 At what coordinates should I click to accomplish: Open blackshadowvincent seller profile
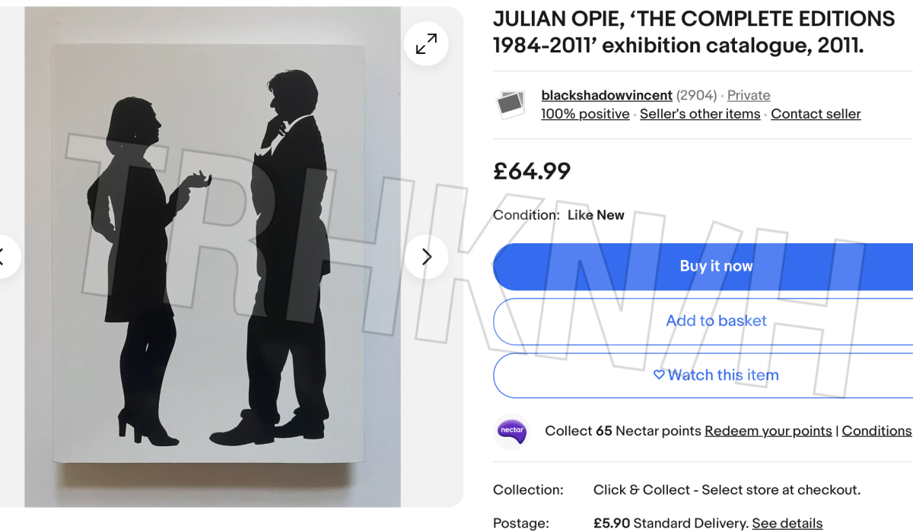pyautogui.click(x=606, y=95)
